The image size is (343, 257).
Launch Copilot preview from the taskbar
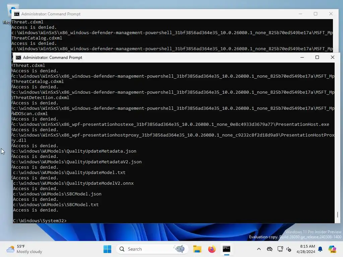click(x=332, y=249)
